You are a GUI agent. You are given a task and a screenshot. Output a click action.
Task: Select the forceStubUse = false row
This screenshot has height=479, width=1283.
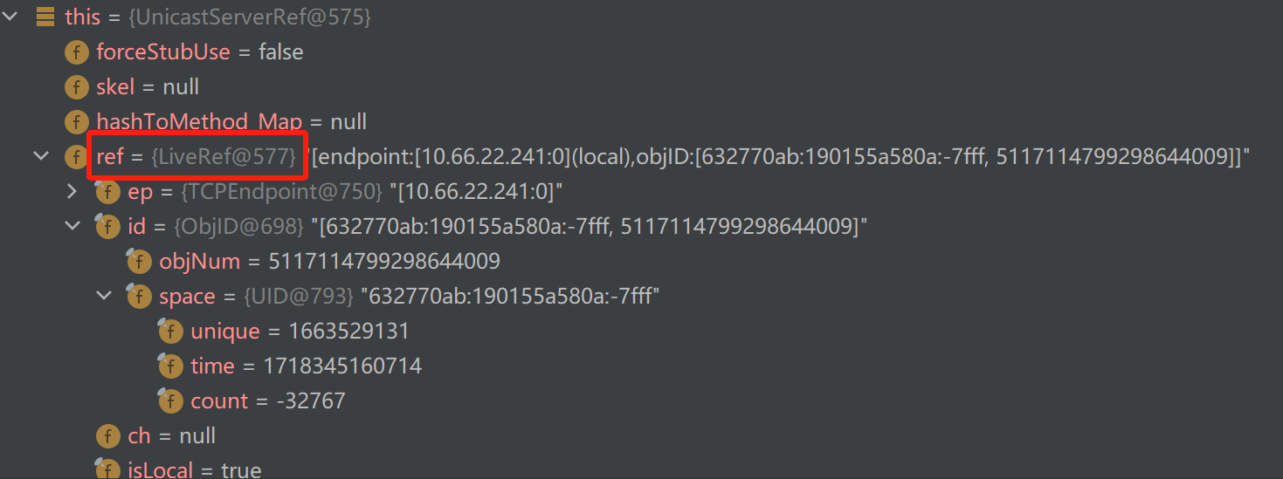(x=199, y=52)
